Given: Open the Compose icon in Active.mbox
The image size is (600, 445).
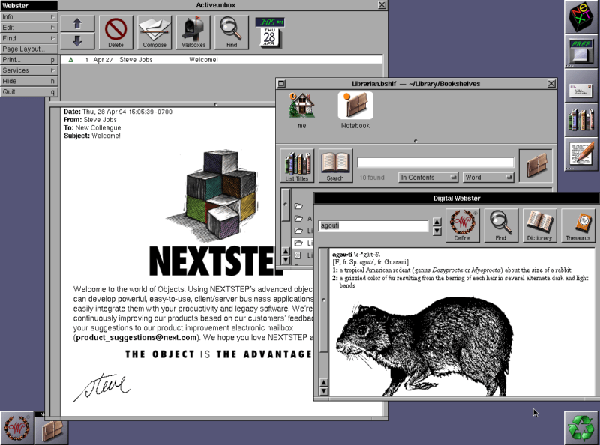Looking at the screenshot, I should tap(155, 32).
